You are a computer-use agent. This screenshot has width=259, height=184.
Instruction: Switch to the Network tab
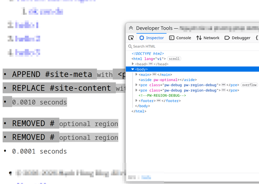coord(208,38)
